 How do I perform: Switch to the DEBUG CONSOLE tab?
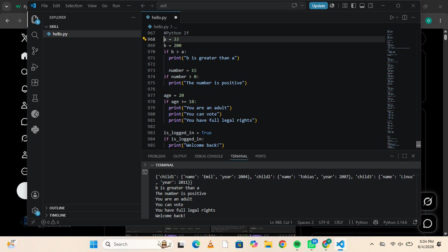tap(209, 156)
